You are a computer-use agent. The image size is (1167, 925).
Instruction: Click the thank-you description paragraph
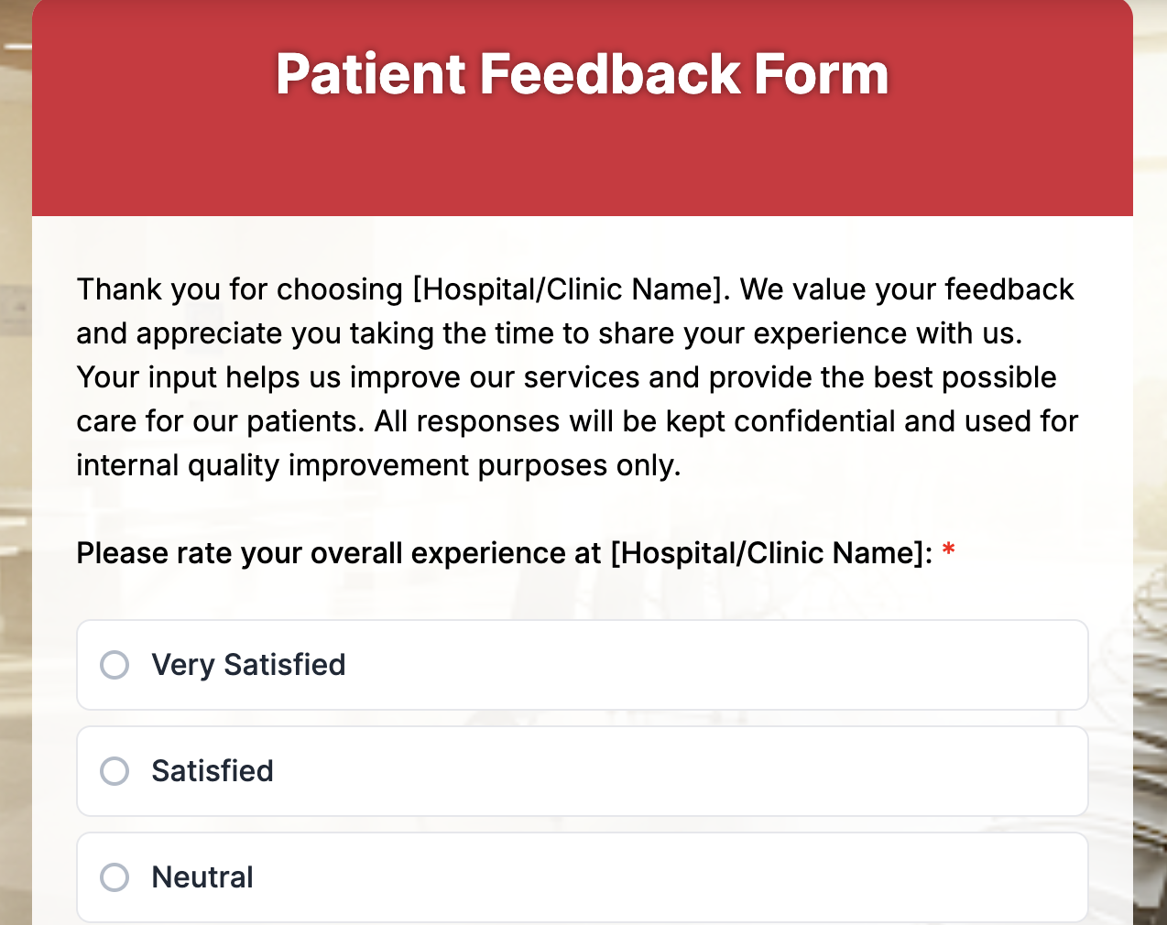click(x=577, y=376)
